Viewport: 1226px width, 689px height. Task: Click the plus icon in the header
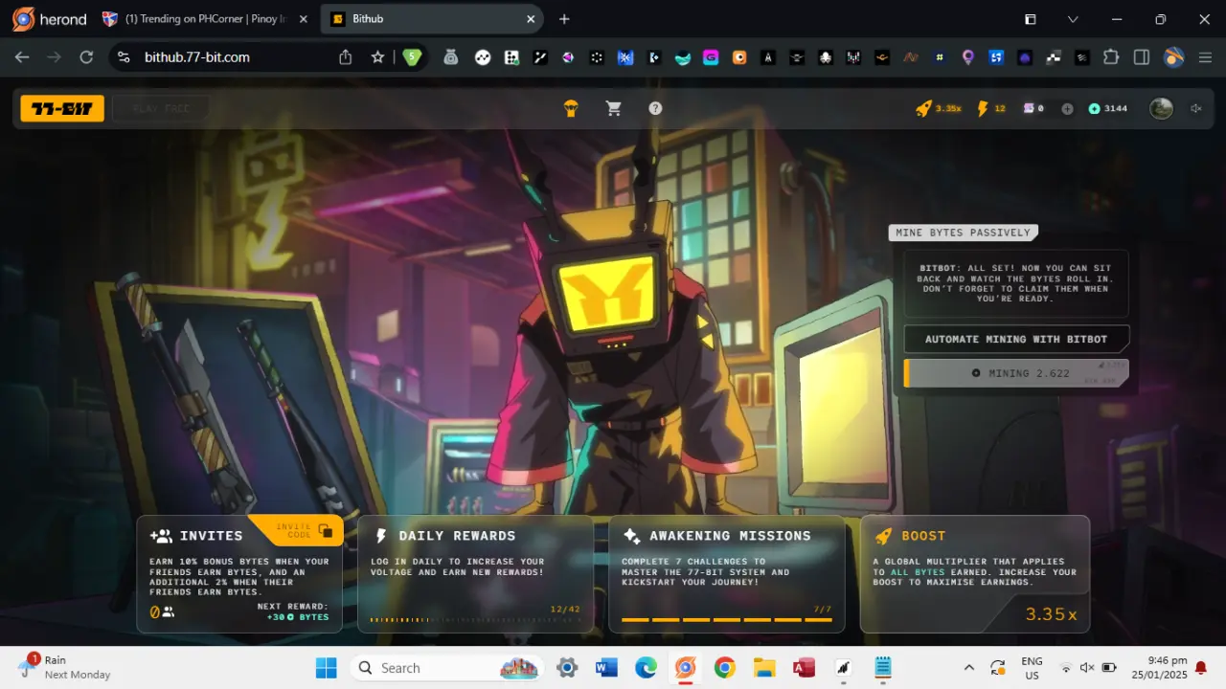[x=1067, y=109]
